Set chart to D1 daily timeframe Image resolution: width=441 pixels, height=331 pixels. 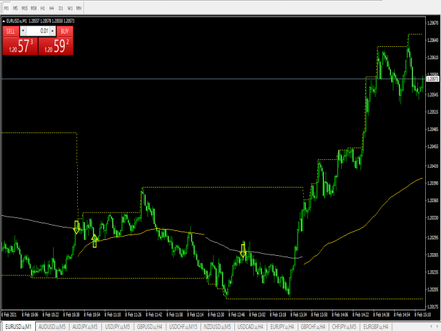pyautogui.click(x=61, y=8)
